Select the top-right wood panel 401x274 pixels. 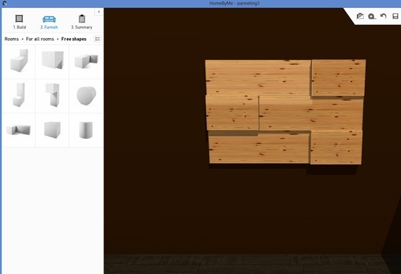pos(338,78)
